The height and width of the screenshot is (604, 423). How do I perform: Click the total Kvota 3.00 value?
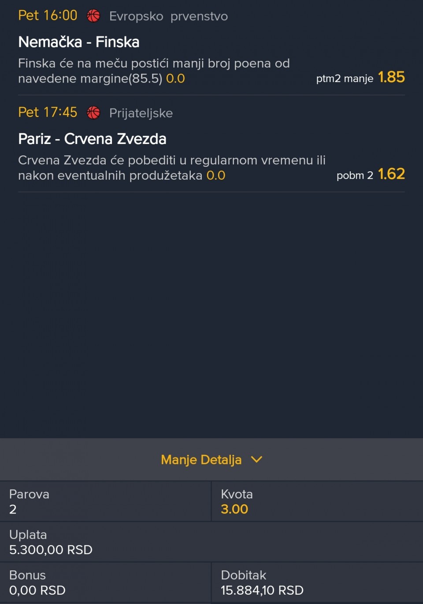coord(234,509)
